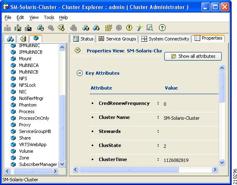The height and width of the screenshot is (185, 237).
Task: Click the Show all attributes button
Action: click(193, 57)
